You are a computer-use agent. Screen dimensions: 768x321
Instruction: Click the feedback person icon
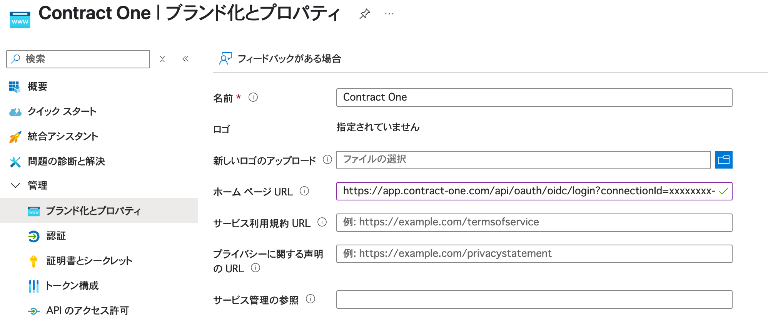click(x=225, y=59)
